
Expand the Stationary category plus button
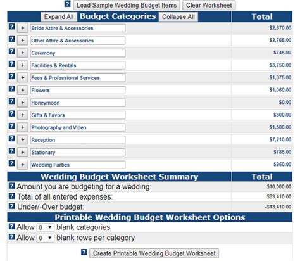(x=23, y=152)
